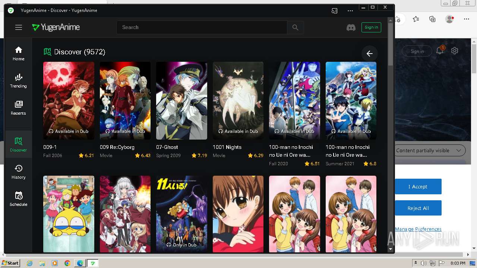Click the media player taskbar icon
The height and width of the screenshot is (268, 477).
point(55,263)
